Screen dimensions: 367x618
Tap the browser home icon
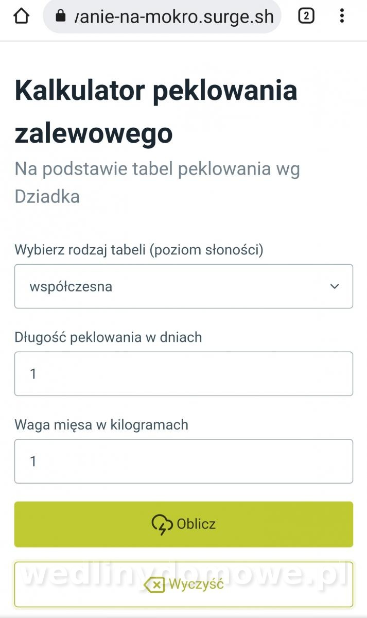tap(21, 16)
